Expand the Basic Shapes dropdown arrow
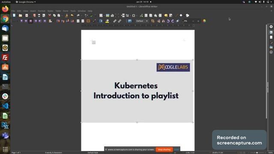Image resolution: width=274 pixels, height=154 pixels. pos(184,16)
